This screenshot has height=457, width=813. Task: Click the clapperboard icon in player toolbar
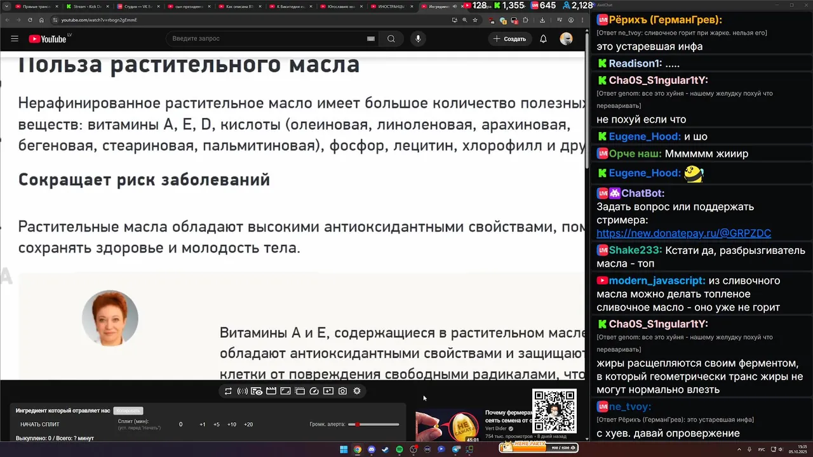271,391
